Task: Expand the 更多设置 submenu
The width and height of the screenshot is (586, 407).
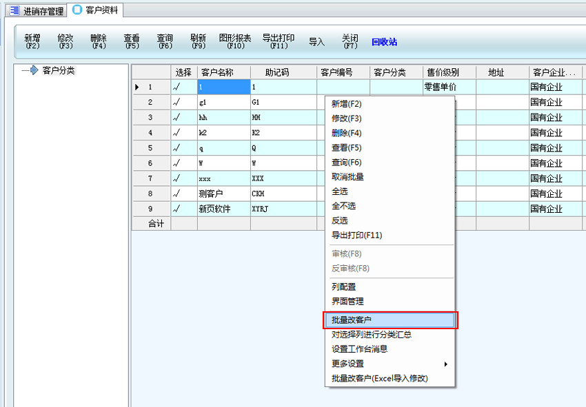Action: coord(390,364)
